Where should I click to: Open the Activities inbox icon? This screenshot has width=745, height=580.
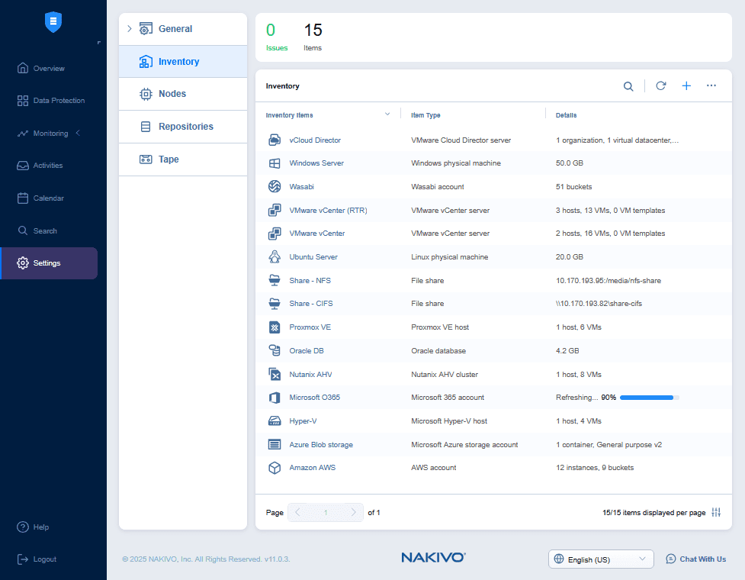click(22, 166)
